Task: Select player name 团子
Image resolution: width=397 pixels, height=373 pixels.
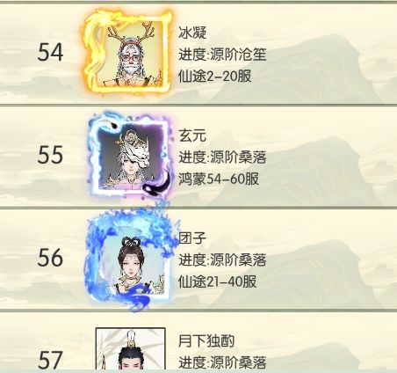Action: coord(192,238)
